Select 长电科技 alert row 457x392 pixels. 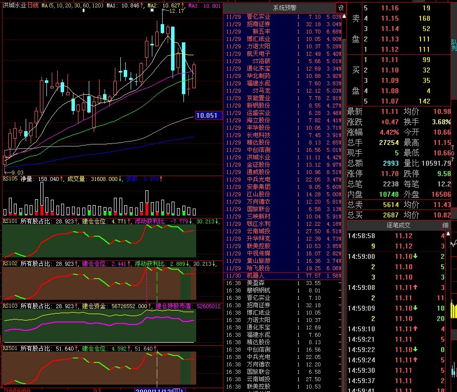(283, 135)
